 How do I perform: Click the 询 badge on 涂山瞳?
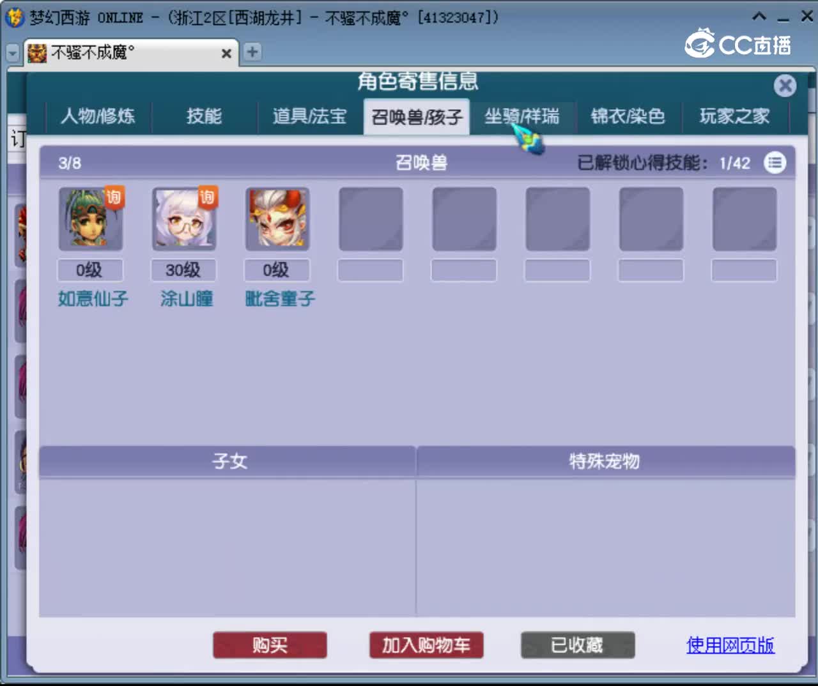207,197
